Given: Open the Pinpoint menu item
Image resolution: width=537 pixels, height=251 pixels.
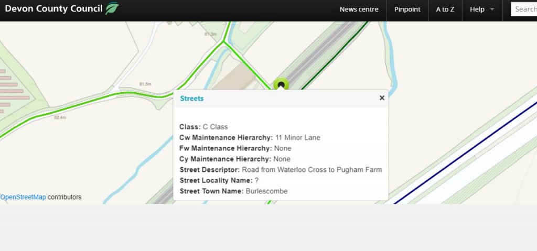Looking at the screenshot, I should click(x=407, y=9).
